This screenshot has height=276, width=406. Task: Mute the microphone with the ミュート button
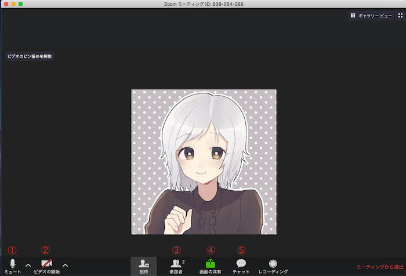tap(12, 266)
